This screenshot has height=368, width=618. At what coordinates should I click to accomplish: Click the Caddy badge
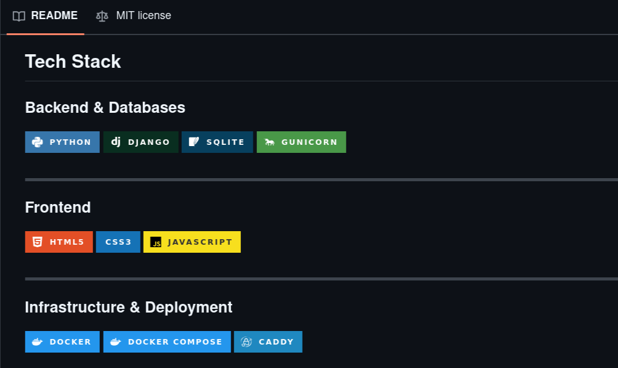click(268, 341)
